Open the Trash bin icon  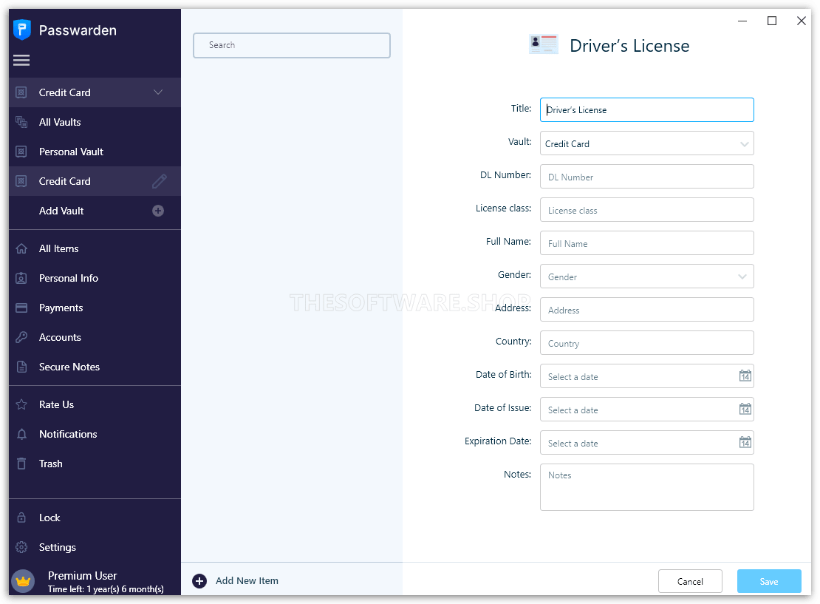coord(22,464)
